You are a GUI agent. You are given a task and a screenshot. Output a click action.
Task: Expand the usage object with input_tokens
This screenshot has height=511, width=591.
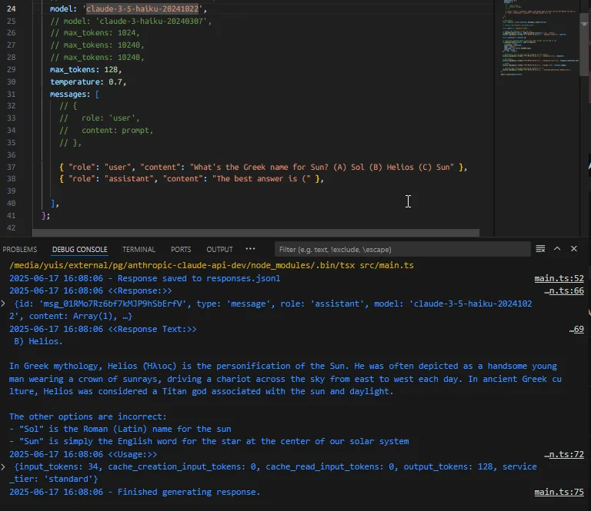tap(5, 466)
